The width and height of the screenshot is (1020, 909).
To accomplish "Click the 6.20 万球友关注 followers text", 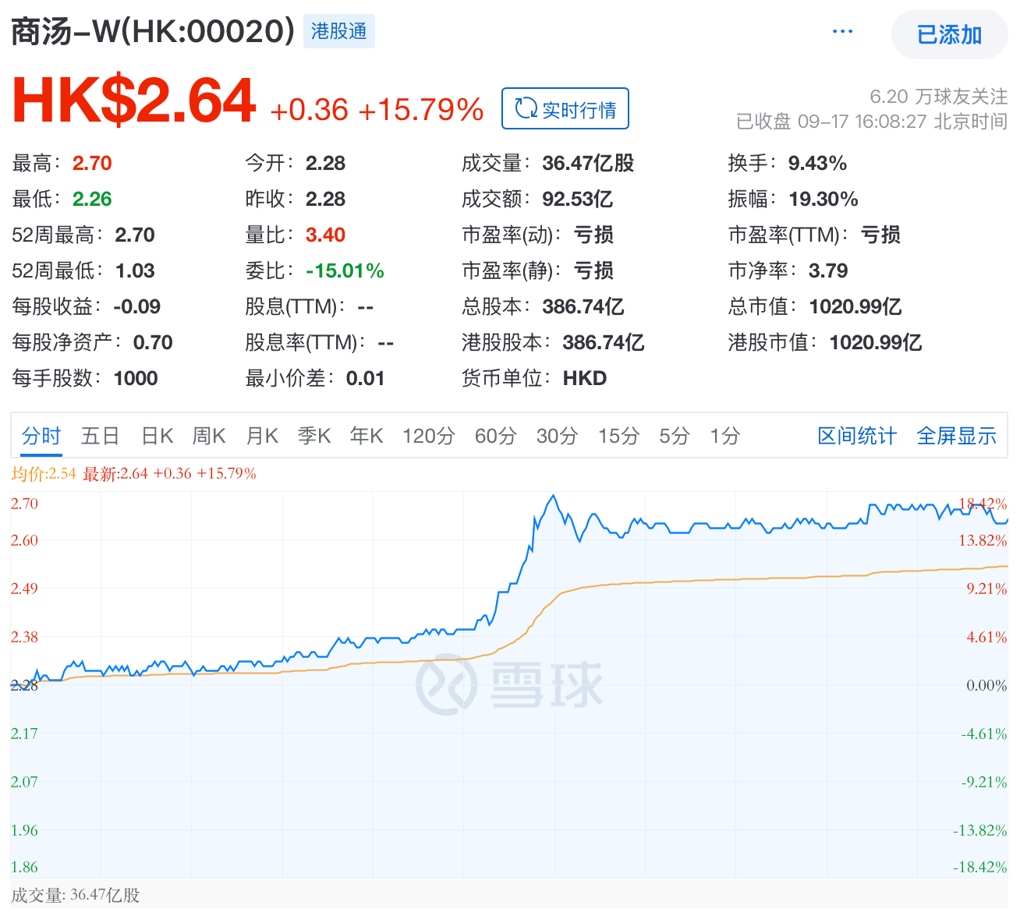I will (939, 97).
